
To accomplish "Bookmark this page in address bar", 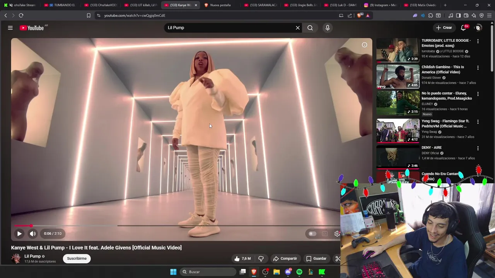I will 89,15.
